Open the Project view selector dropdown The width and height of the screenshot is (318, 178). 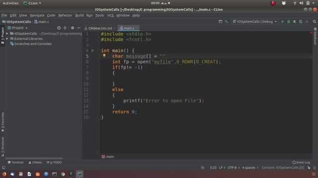[18, 28]
